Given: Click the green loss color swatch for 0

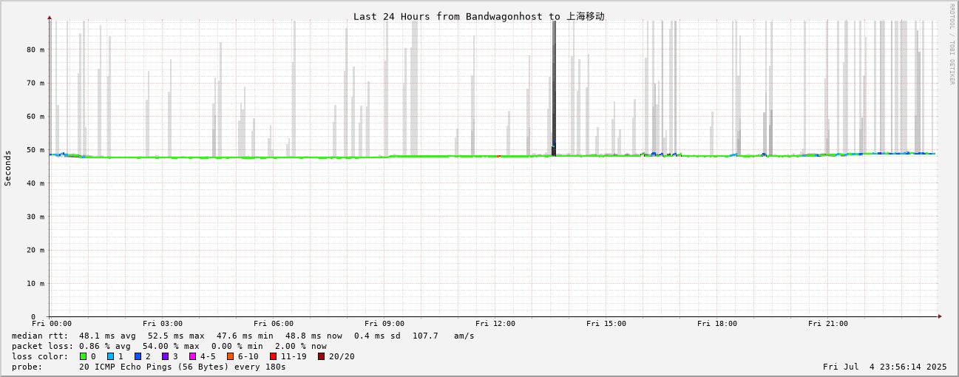Looking at the screenshot, I should tap(84, 356).
